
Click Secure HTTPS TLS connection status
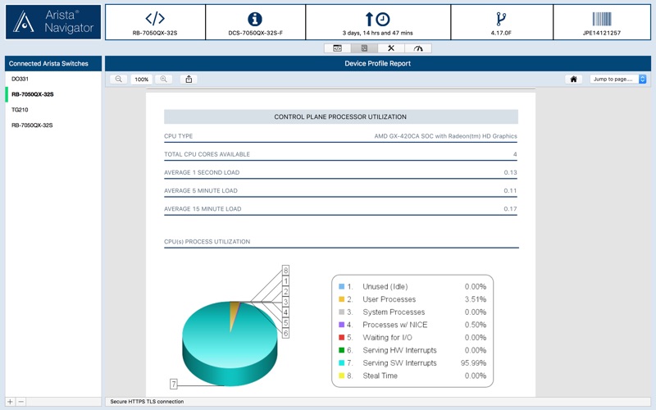point(147,402)
